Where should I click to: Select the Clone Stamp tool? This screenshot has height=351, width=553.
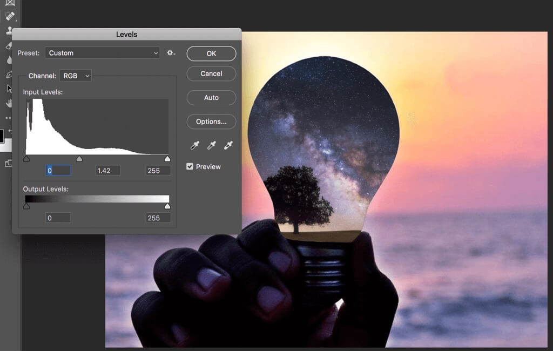point(8,30)
